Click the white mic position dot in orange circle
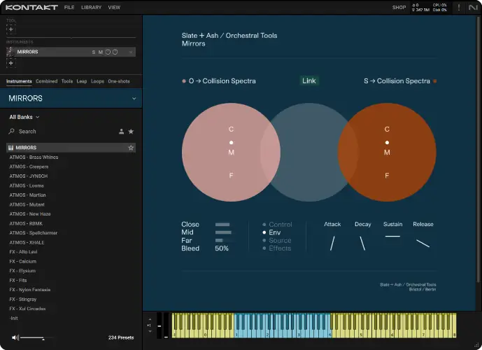The height and width of the screenshot is (350, 482). point(387,142)
